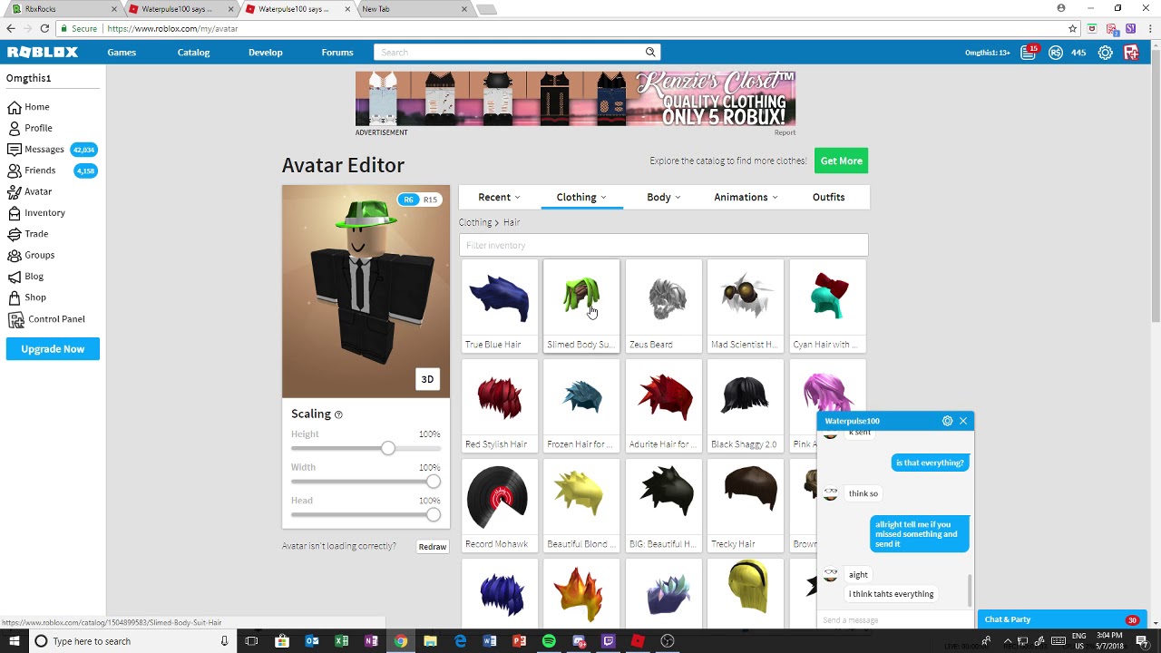This screenshot has height=653, width=1161.
Task: Expand the Chat & Party bar
Action: point(1062,619)
